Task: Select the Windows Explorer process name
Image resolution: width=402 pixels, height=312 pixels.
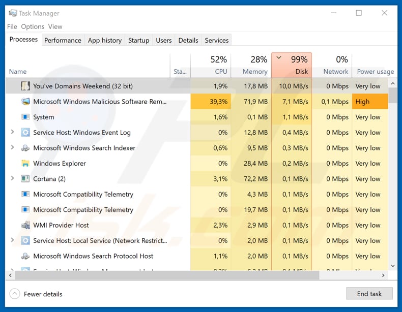Action: tap(60, 163)
